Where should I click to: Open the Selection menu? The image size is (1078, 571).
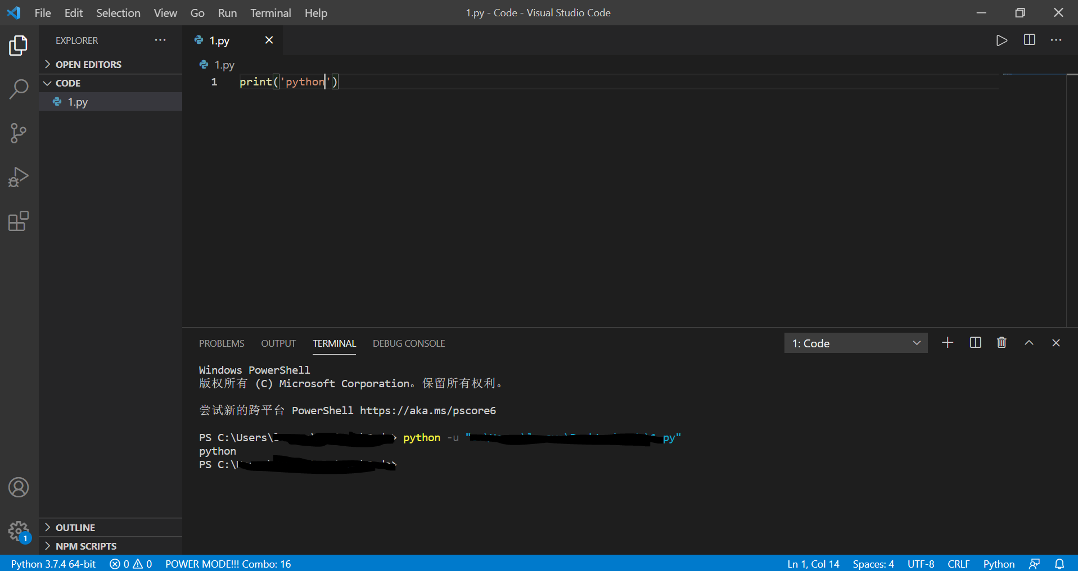point(118,13)
